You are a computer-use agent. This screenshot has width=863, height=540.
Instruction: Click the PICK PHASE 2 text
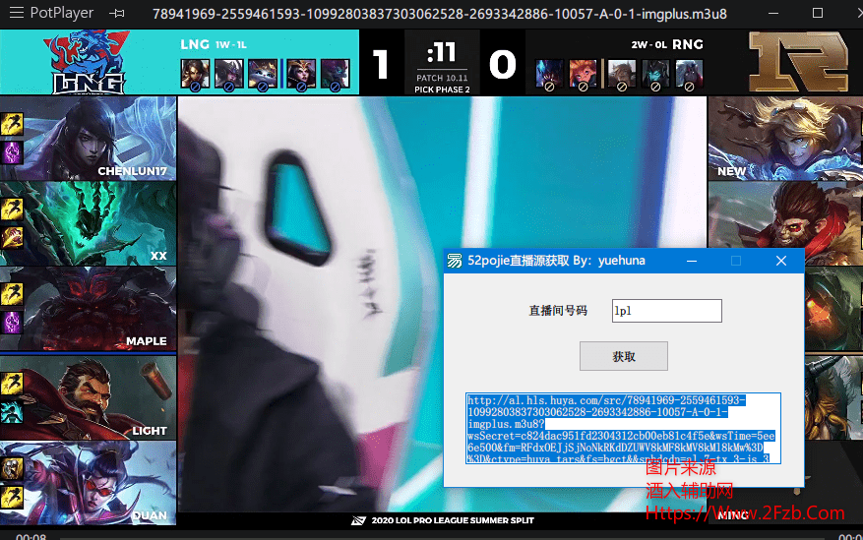[x=442, y=90]
